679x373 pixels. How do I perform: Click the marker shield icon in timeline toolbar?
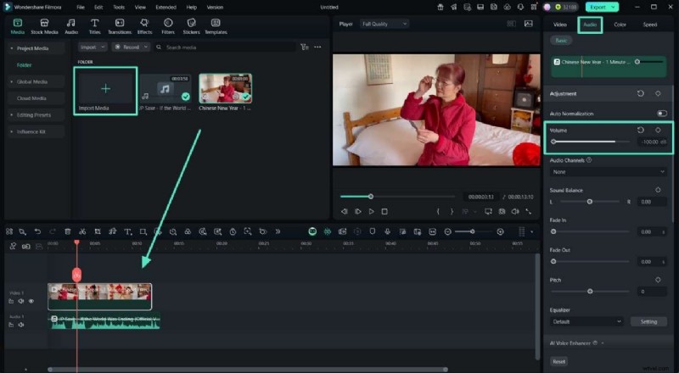point(373,232)
